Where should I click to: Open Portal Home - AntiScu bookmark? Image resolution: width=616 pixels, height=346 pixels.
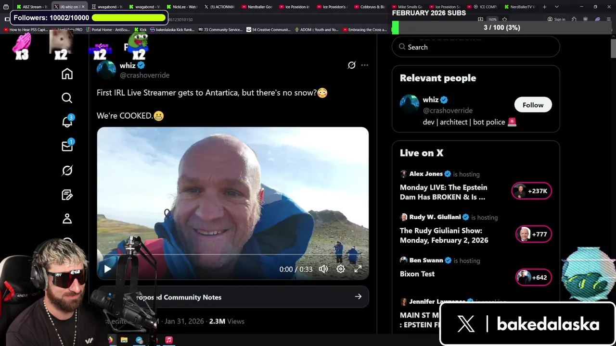pos(108,30)
